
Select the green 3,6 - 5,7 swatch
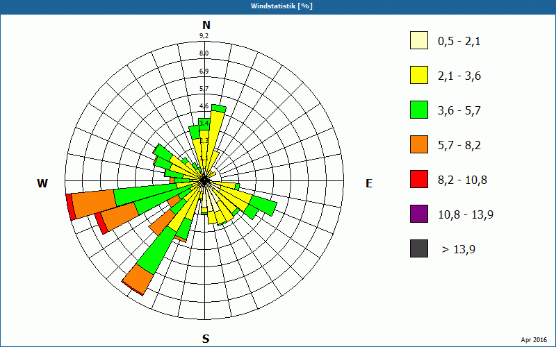(x=419, y=110)
